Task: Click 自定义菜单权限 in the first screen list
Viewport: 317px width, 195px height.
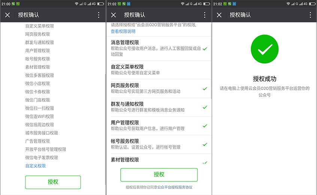Action: coord(40,26)
